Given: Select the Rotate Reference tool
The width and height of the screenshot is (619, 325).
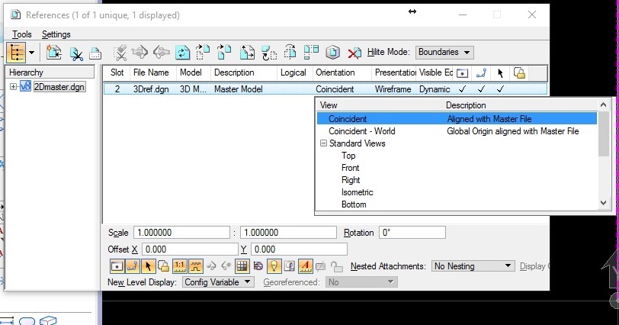Looking at the screenshot, I should click(269, 53).
